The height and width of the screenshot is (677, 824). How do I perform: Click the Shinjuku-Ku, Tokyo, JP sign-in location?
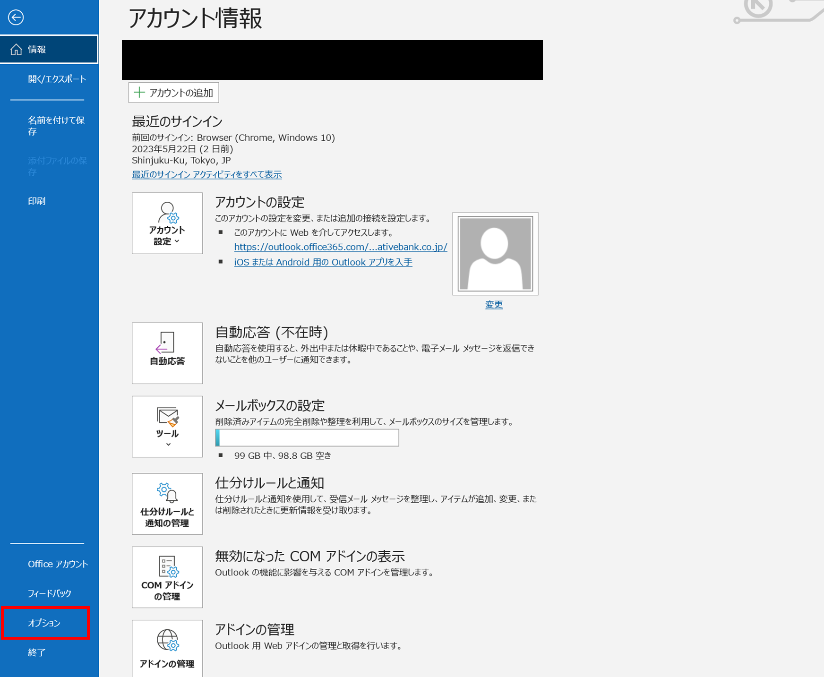pyautogui.click(x=181, y=160)
